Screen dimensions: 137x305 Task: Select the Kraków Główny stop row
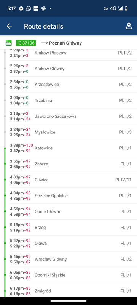[x=71, y=69]
